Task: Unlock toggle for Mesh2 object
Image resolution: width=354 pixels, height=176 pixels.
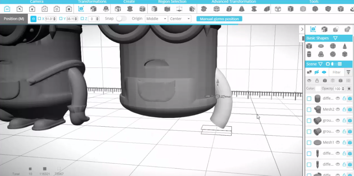Action: click(344, 109)
